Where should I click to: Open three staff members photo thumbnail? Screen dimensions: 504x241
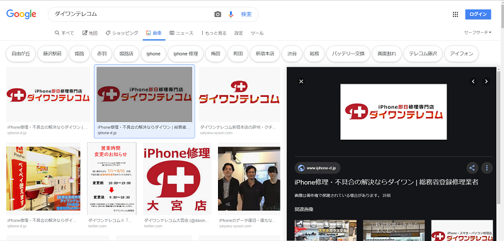tap(249, 179)
